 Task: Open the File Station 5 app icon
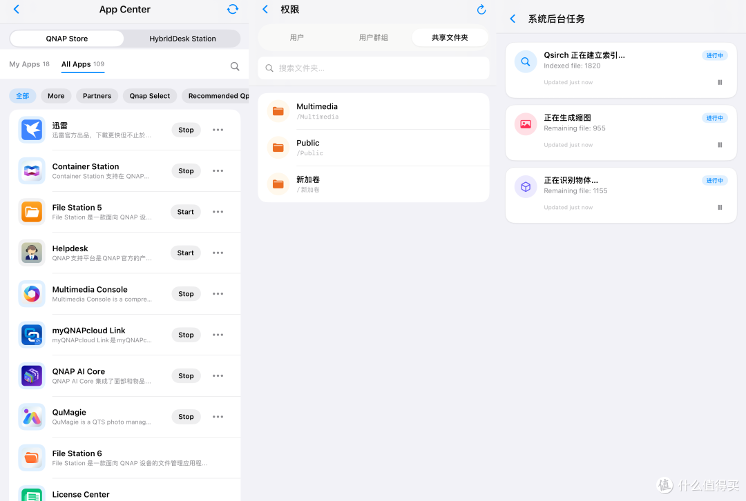coord(32,212)
